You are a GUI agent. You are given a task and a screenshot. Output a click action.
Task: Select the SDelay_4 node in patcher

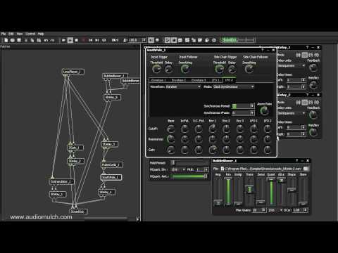coord(107,193)
